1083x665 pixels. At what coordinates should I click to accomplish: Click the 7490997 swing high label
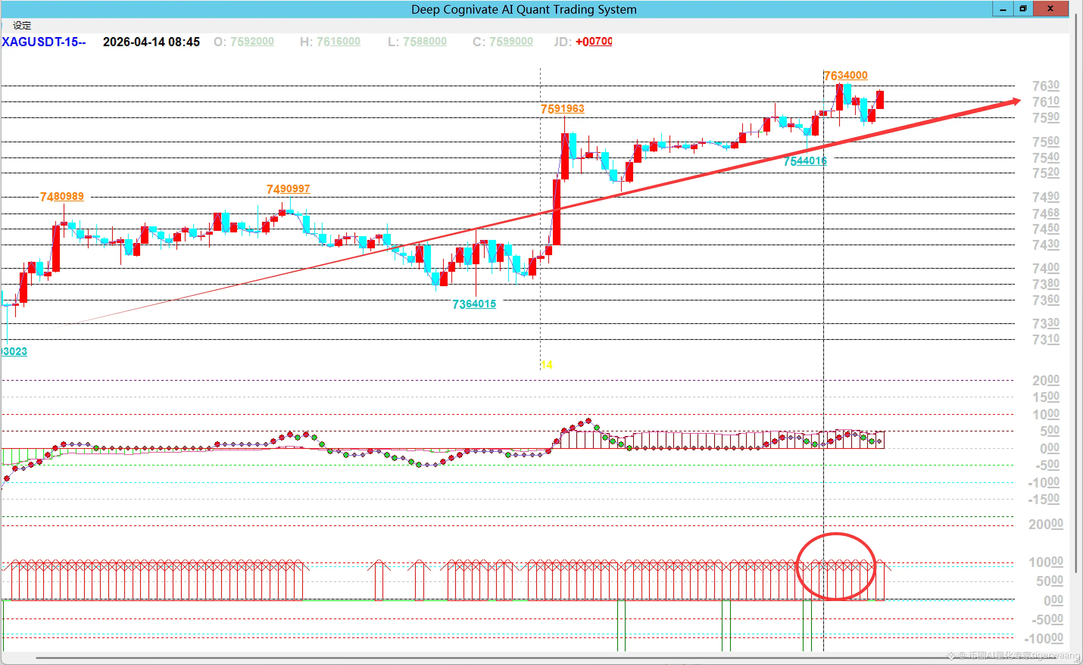click(288, 189)
